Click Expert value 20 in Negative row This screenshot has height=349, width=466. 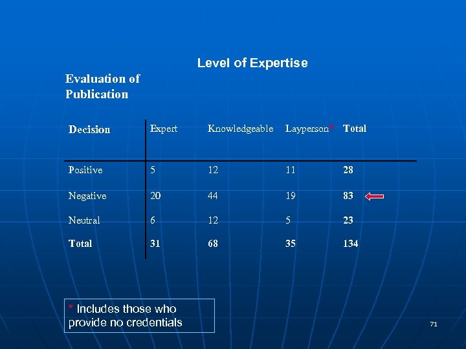[155, 196]
